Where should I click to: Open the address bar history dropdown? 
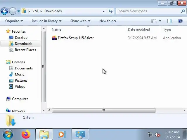pos(104,11)
